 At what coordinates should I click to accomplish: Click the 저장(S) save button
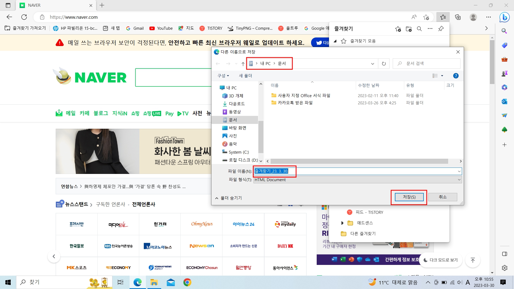pos(409,197)
